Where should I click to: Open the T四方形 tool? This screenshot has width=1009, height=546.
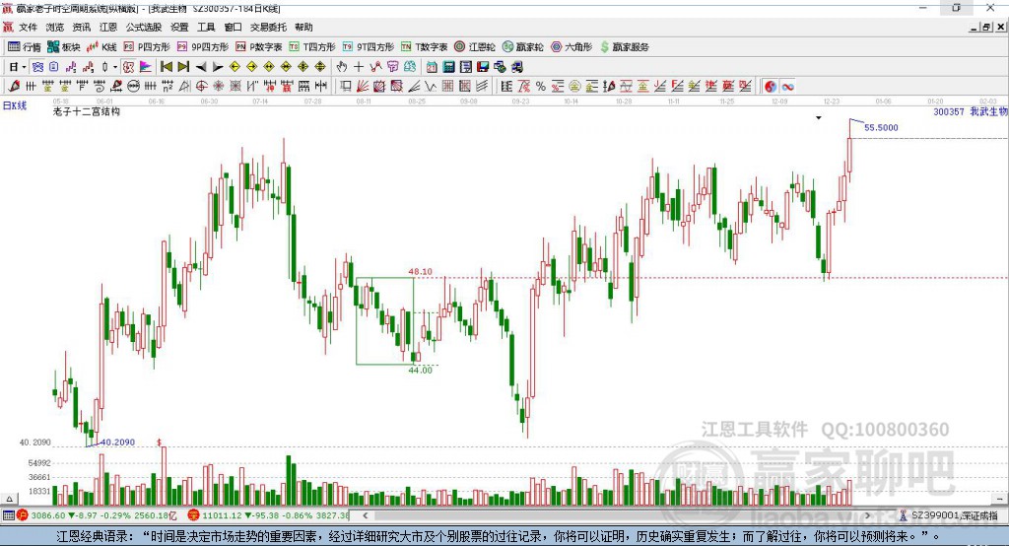tap(312, 47)
